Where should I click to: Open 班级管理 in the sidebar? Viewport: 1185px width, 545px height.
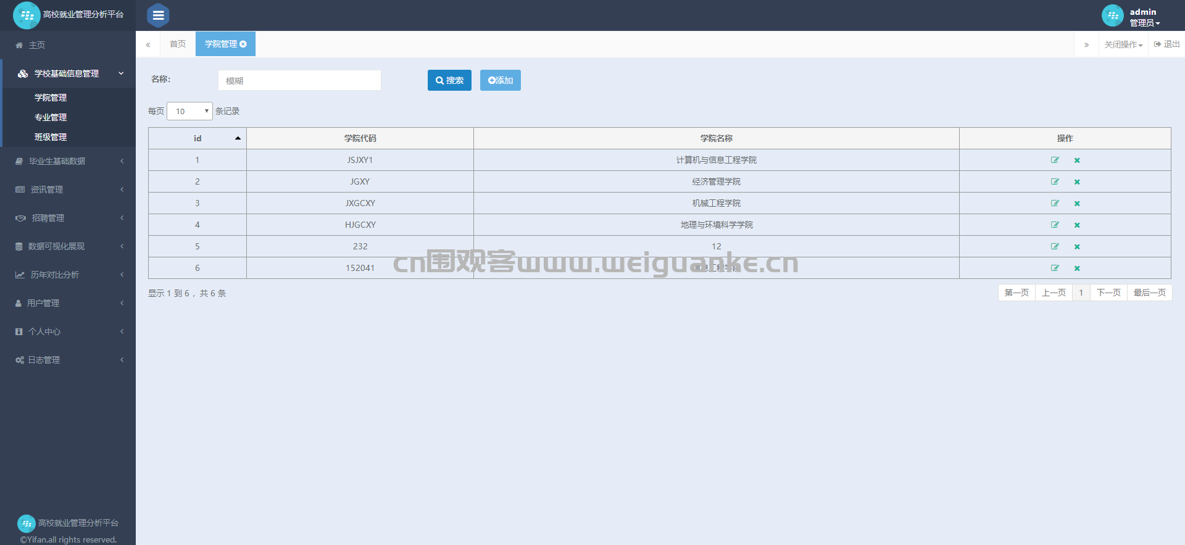point(51,137)
